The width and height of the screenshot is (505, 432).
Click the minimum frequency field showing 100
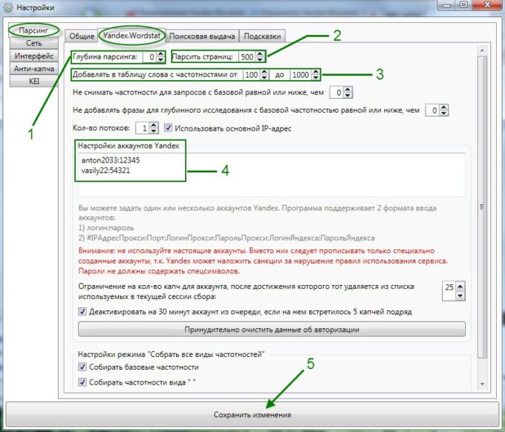pos(251,75)
